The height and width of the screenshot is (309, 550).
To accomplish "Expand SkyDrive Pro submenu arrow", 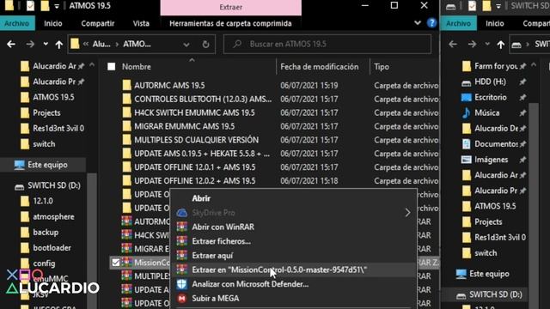I will point(407,213).
